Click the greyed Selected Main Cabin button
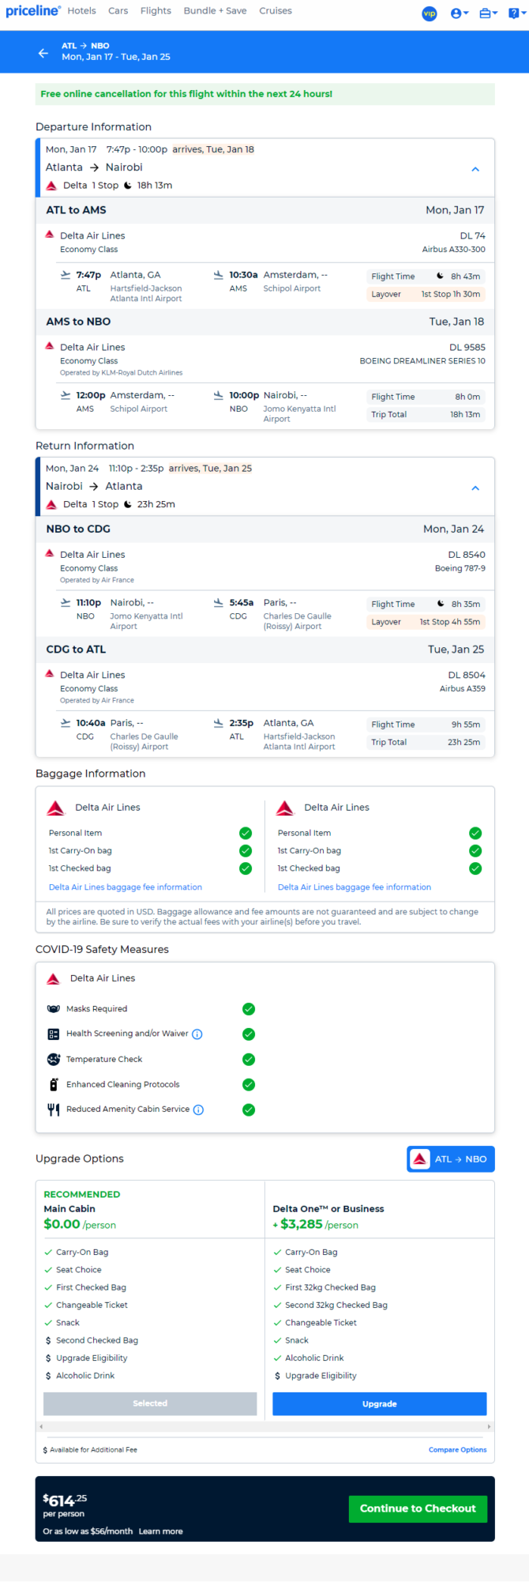This screenshot has width=529, height=1582. (x=150, y=1403)
